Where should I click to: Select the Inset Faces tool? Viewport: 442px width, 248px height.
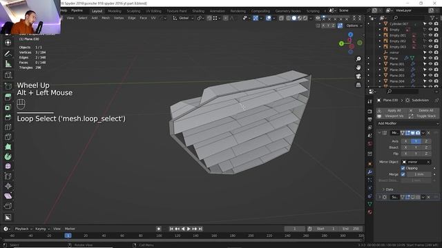click(8, 107)
